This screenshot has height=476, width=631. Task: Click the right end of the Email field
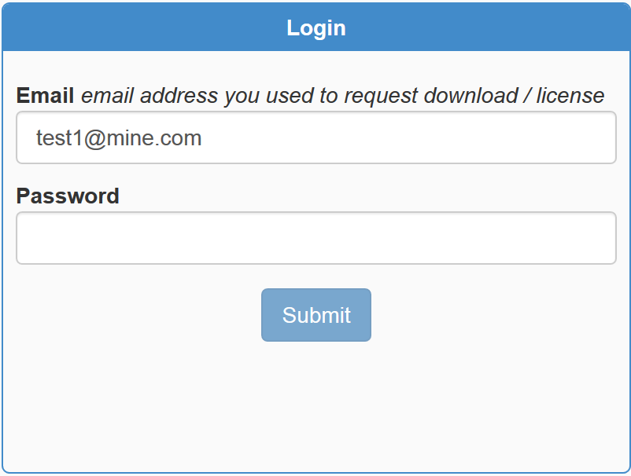pyautogui.click(x=598, y=138)
